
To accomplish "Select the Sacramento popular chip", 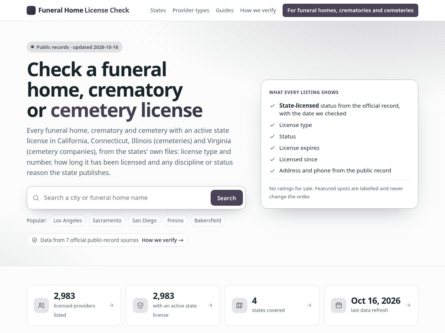I will [107, 221].
